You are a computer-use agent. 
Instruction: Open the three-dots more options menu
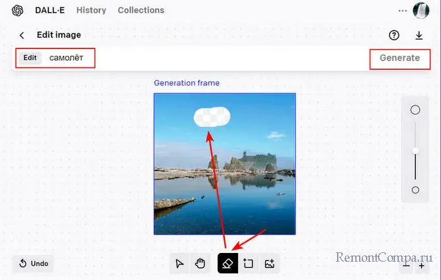tap(403, 10)
